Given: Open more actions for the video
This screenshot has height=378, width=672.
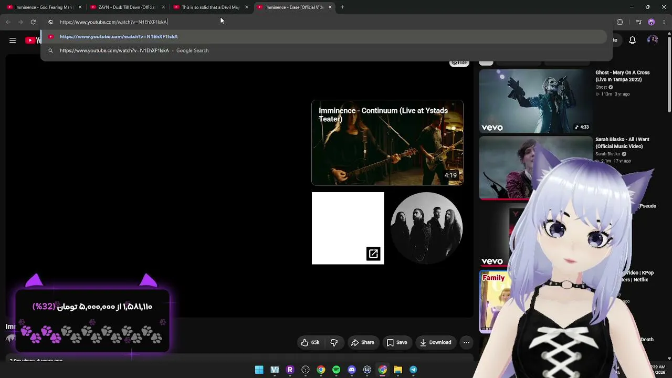Looking at the screenshot, I should tap(466, 343).
